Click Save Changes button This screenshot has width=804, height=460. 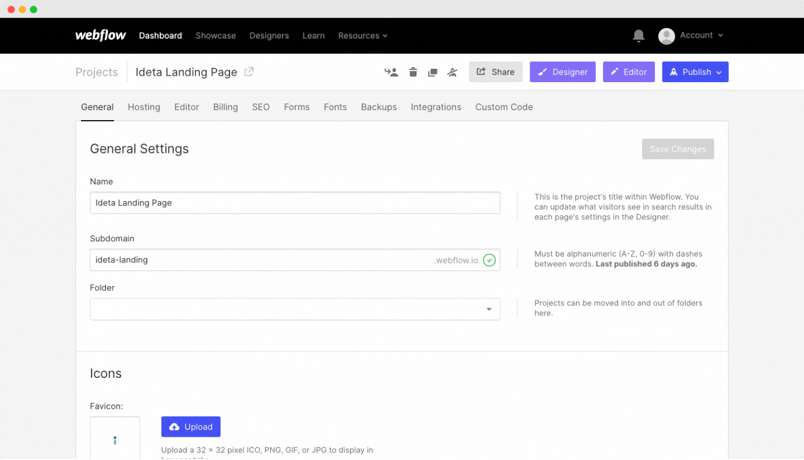[x=678, y=149]
